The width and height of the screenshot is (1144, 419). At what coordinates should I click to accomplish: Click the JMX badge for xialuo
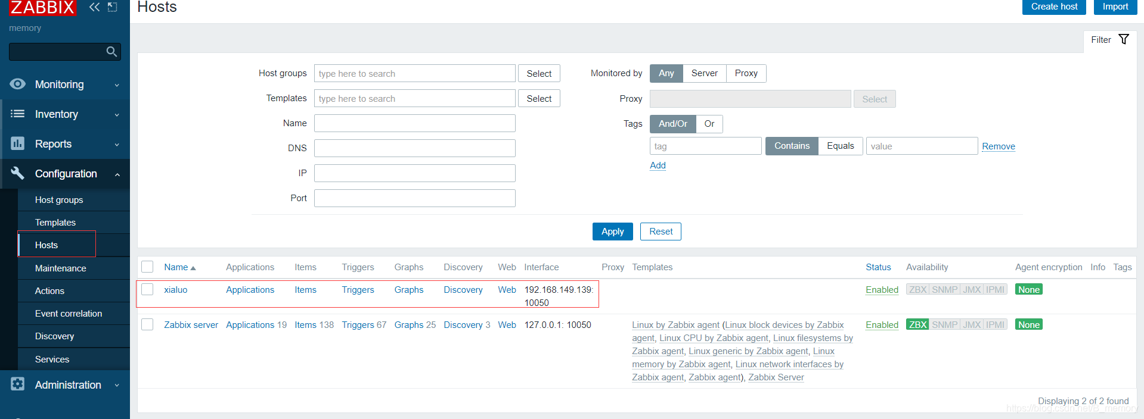pyautogui.click(x=972, y=290)
